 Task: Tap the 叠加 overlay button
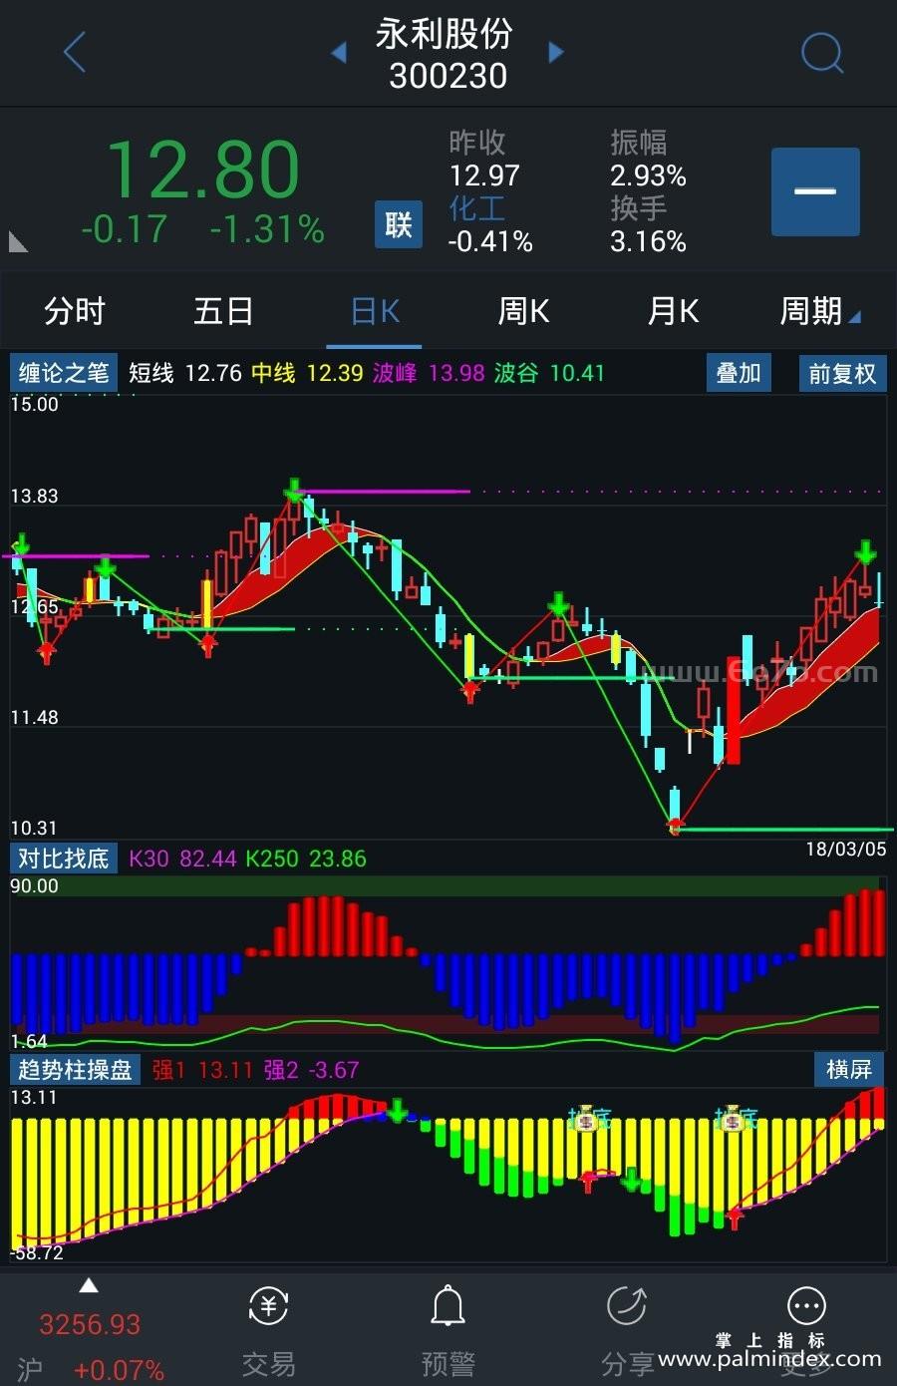[x=739, y=373]
